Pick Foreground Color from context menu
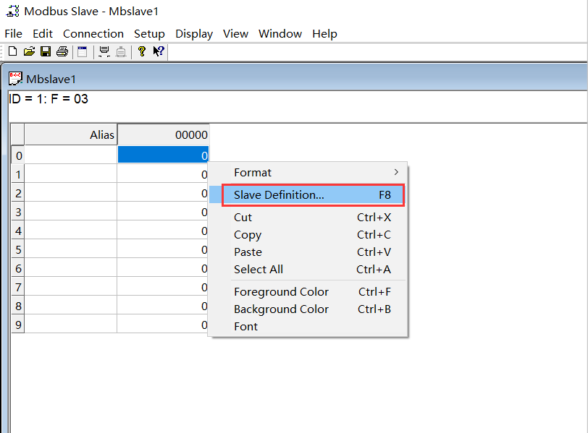Image resolution: width=588 pixels, height=433 pixels. (281, 292)
